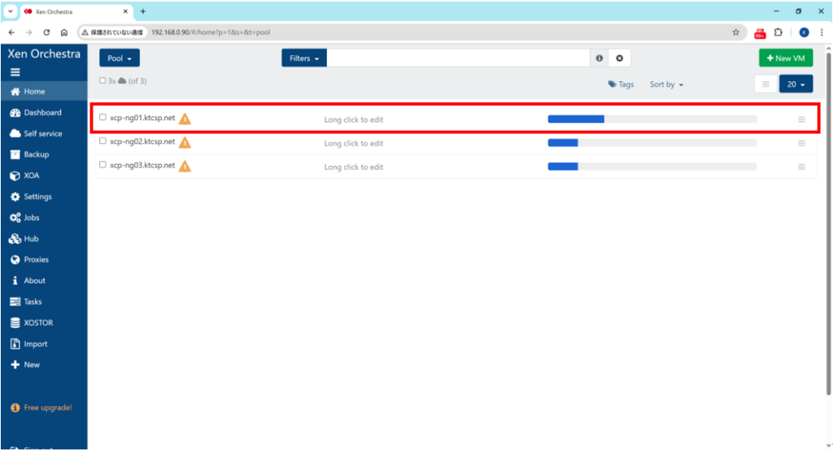Screen dimensions: 833x451
Task: Click the green New VM button
Action: 784,59
